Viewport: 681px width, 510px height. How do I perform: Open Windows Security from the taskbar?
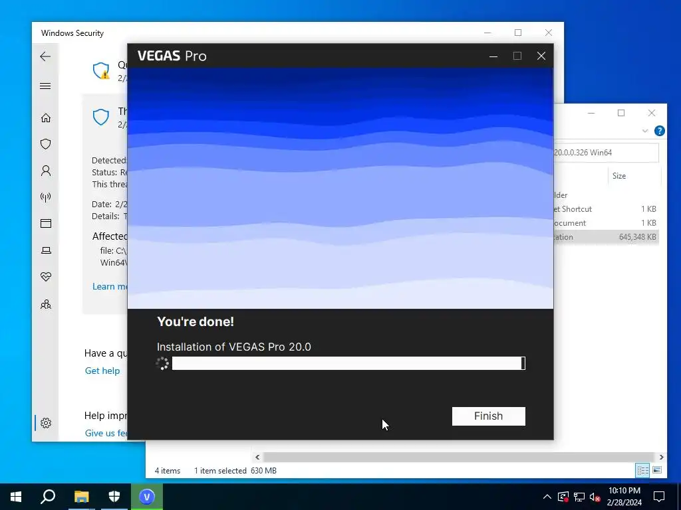(x=114, y=497)
